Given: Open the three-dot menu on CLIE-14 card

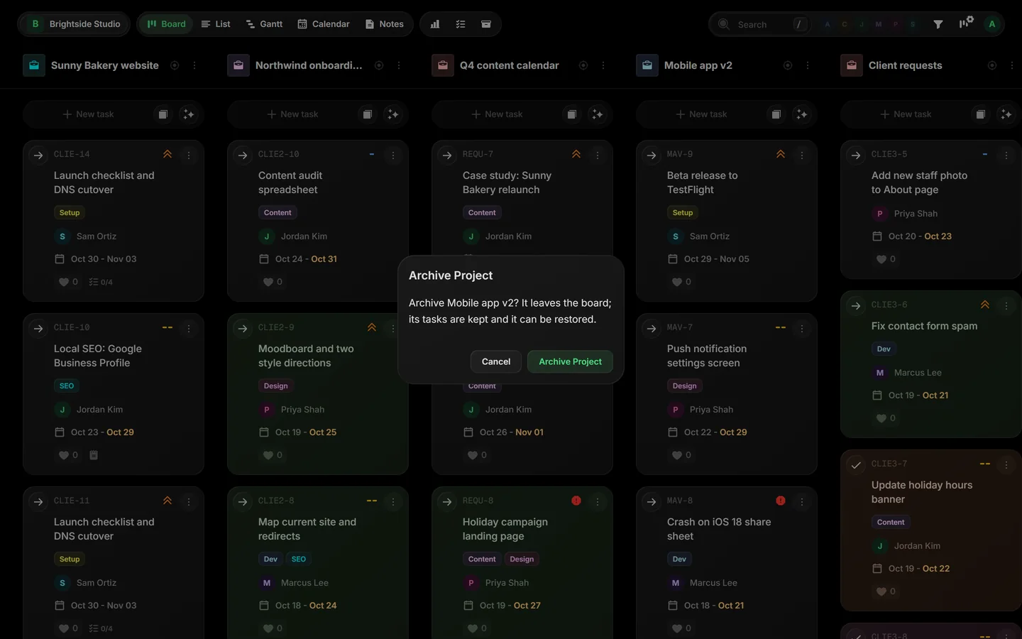Looking at the screenshot, I should click(x=189, y=155).
